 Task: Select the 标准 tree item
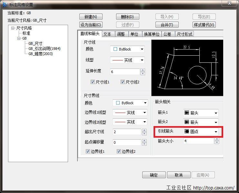point(26,33)
